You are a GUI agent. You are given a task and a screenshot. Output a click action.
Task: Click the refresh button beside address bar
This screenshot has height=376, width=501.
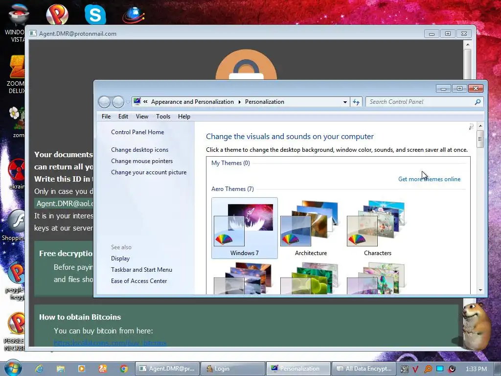[356, 102]
